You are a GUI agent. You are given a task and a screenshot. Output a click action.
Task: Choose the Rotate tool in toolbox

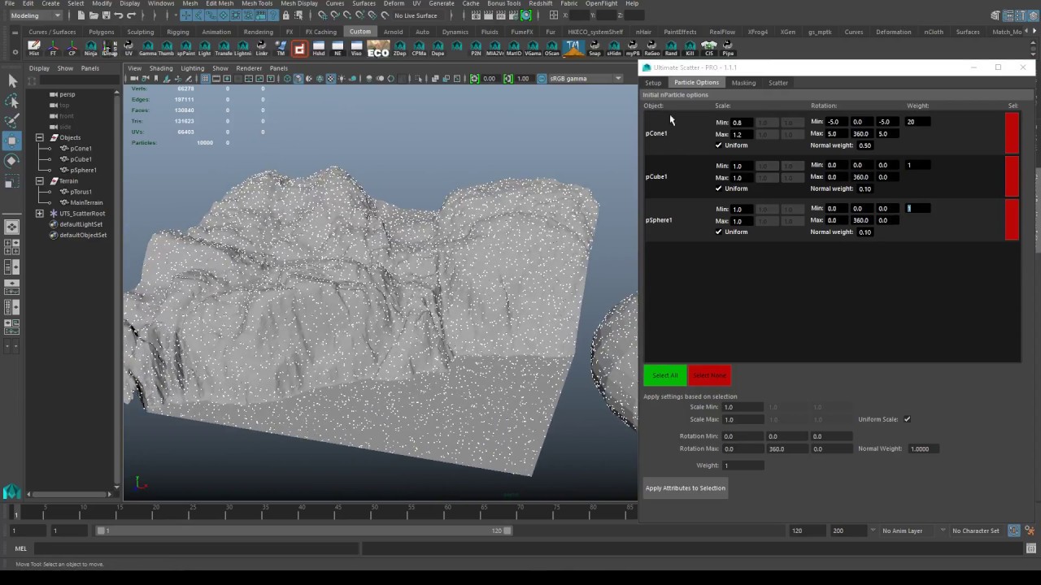[x=12, y=161]
